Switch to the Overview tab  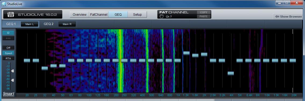tap(79, 14)
